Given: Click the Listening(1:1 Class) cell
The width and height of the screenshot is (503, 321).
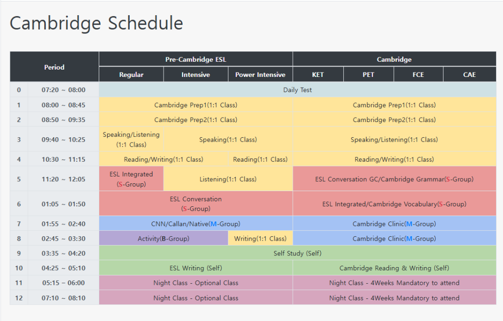Looking at the screenshot, I should click(228, 179).
